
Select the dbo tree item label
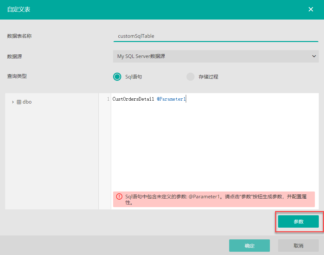[x=27, y=102]
